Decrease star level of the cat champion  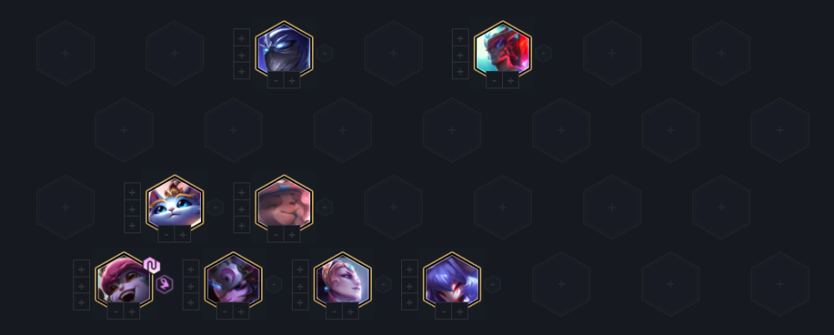pos(167,234)
